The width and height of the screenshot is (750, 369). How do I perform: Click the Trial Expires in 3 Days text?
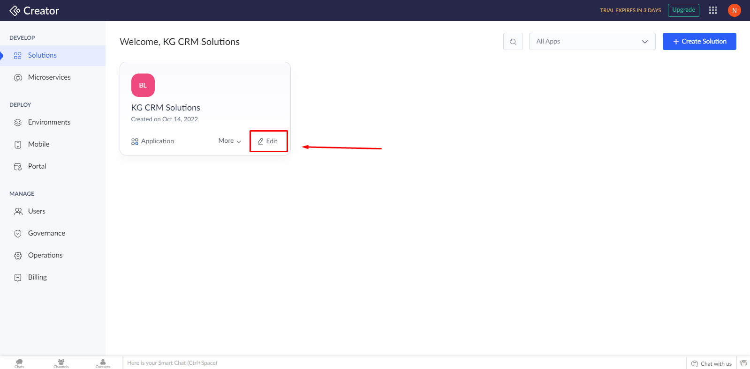pyautogui.click(x=630, y=10)
